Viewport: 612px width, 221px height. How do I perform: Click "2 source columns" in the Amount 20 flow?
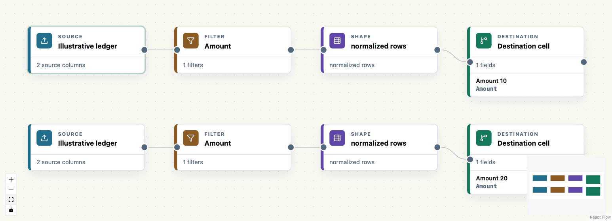pos(61,162)
